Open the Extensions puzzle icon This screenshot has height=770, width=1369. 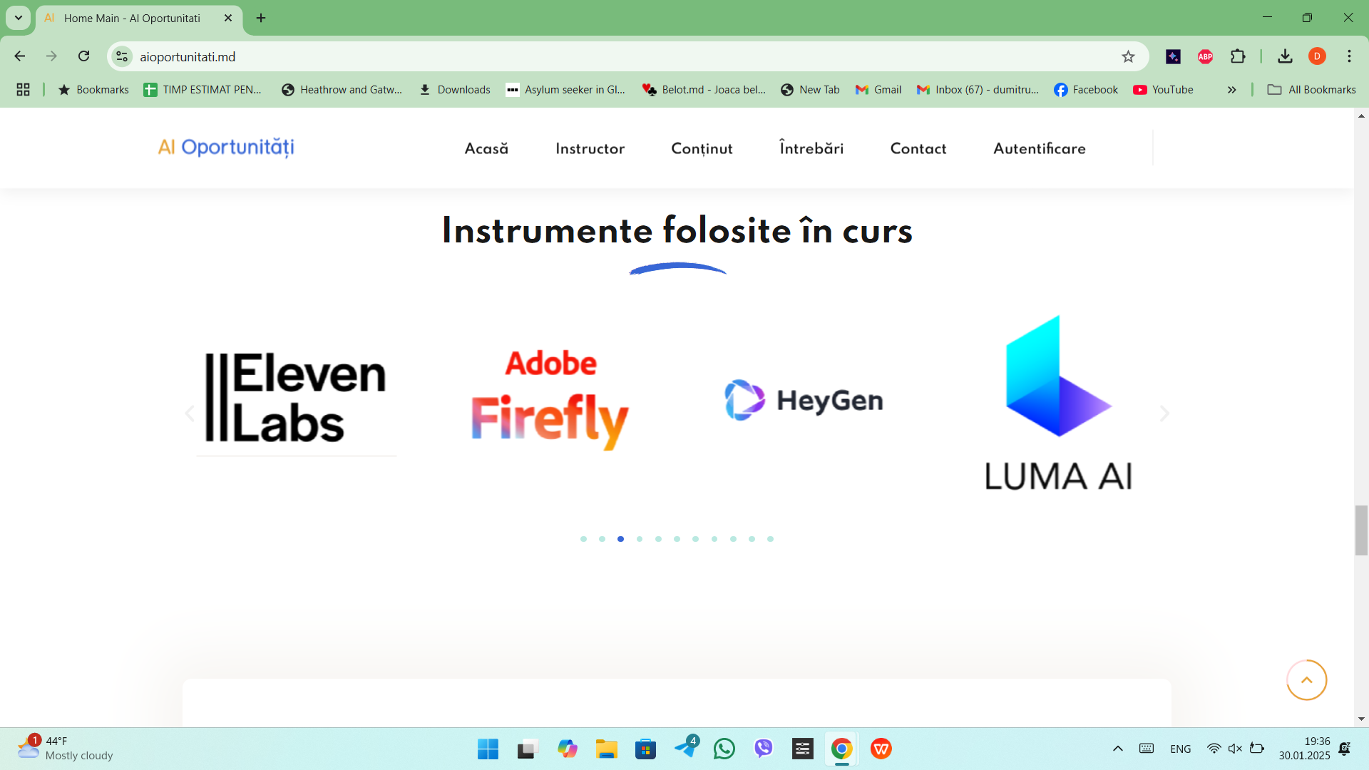click(x=1238, y=56)
